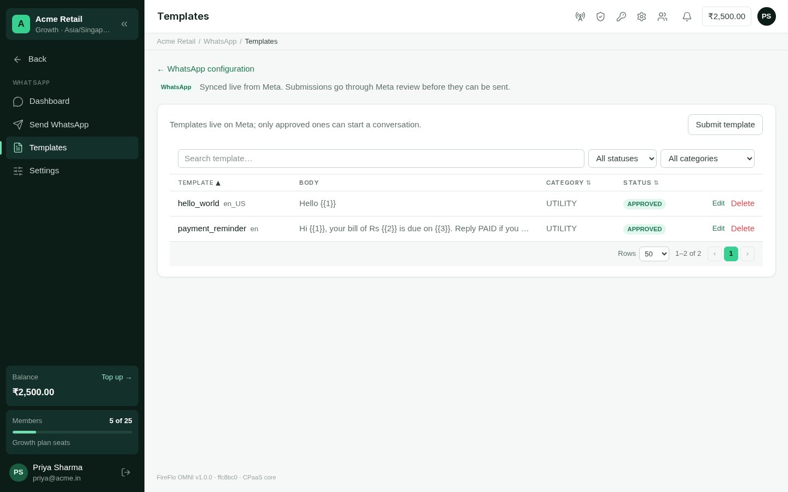Viewport: 788px width, 492px height.
Task: Click the payment_reminder body text cell
Action: [414, 229]
